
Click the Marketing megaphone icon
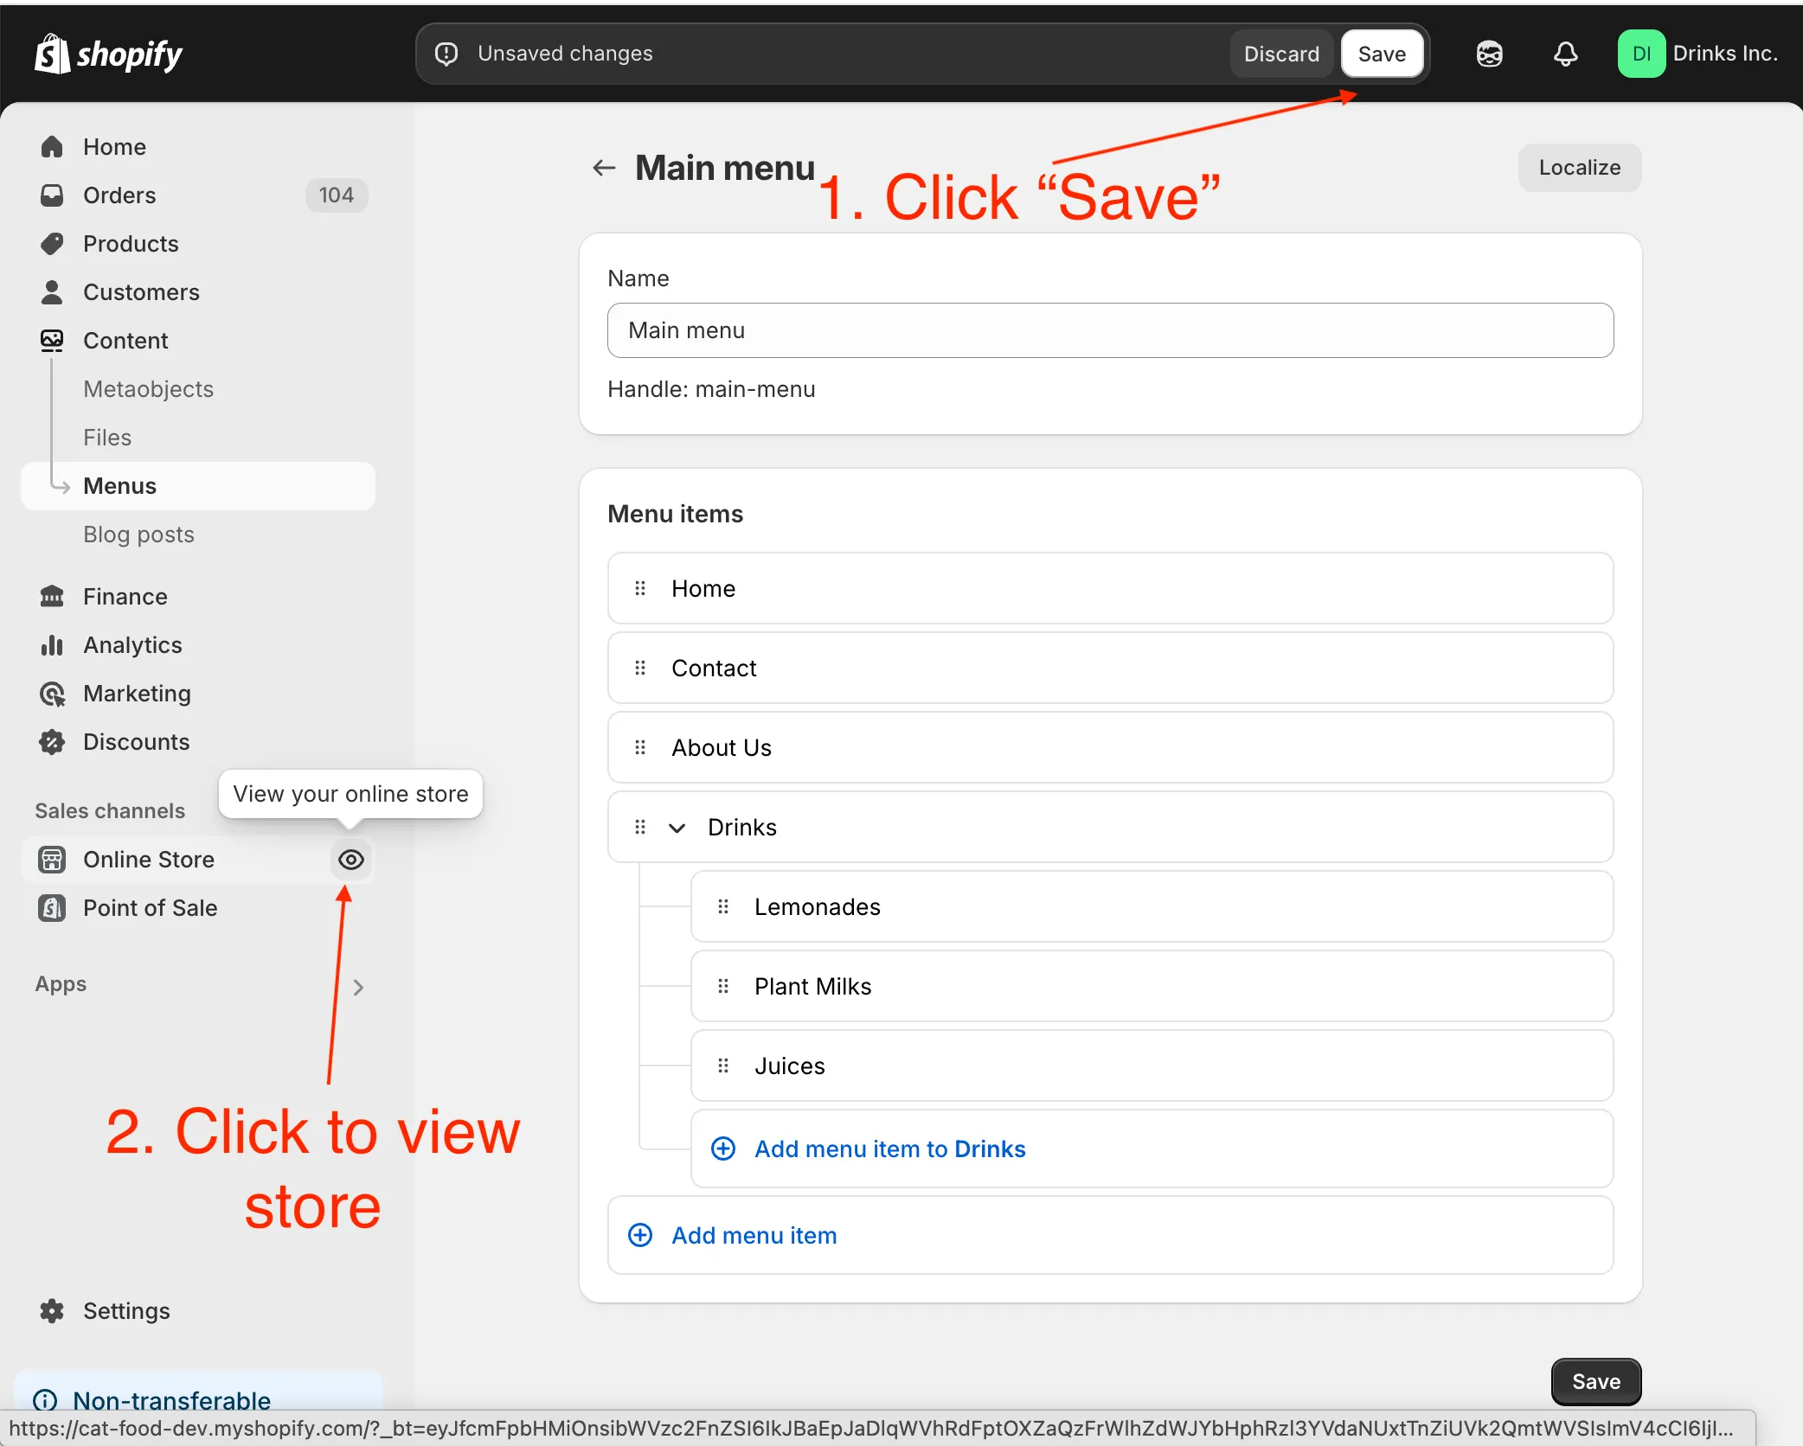[52, 693]
